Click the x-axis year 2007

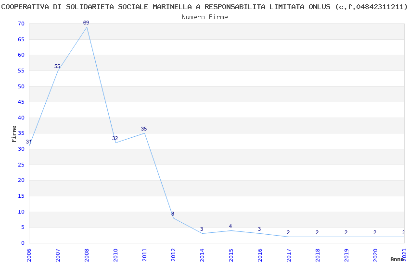[x=58, y=255]
